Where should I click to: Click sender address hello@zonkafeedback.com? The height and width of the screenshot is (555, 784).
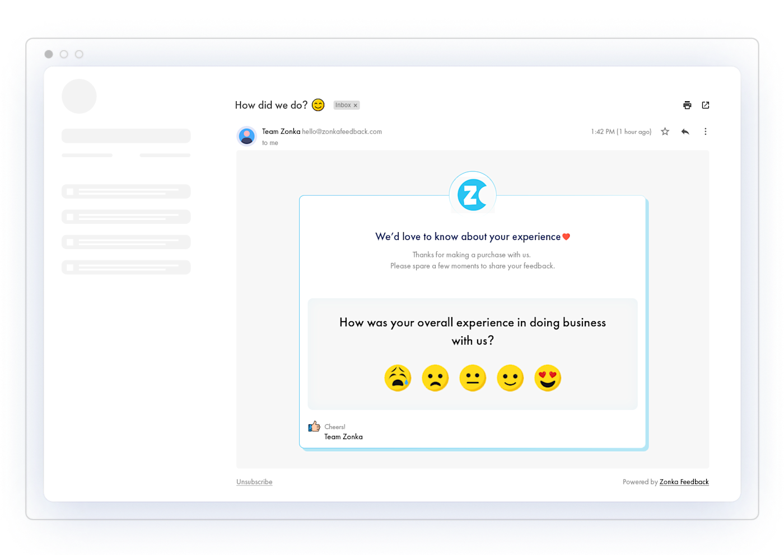[342, 131]
